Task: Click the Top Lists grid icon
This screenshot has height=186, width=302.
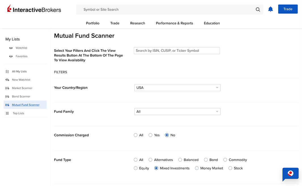Action: click(x=7, y=113)
